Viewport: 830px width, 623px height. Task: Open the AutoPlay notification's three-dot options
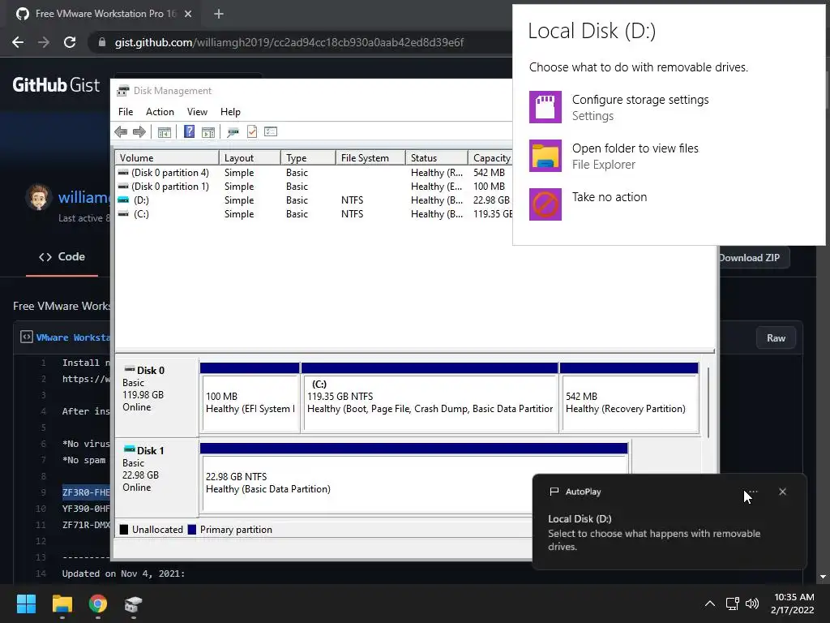point(753,492)
